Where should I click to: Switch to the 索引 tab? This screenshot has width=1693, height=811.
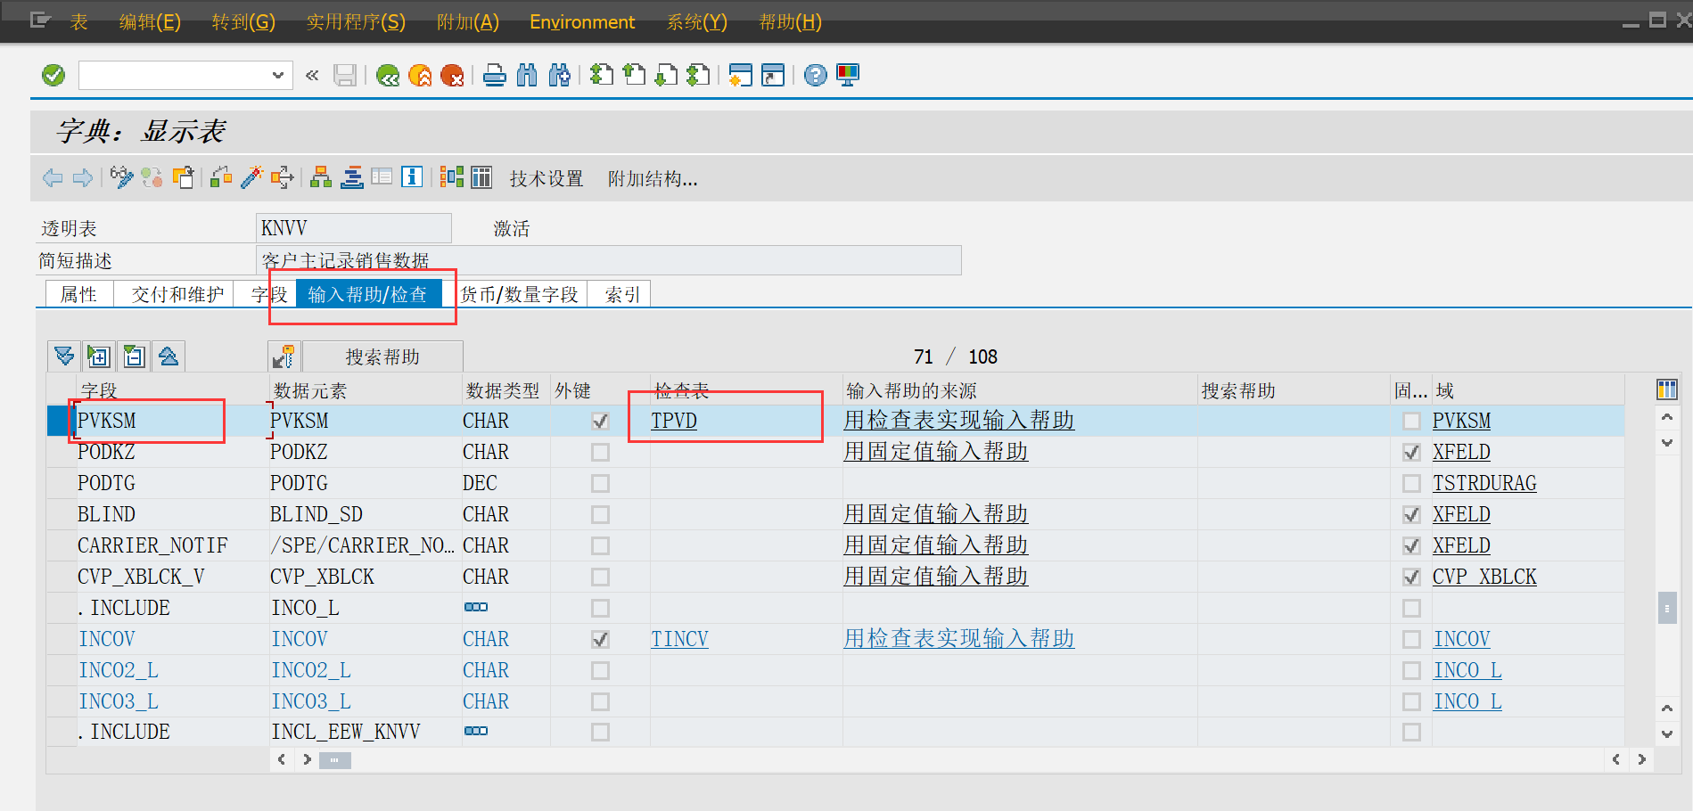[x=622, y=294]
